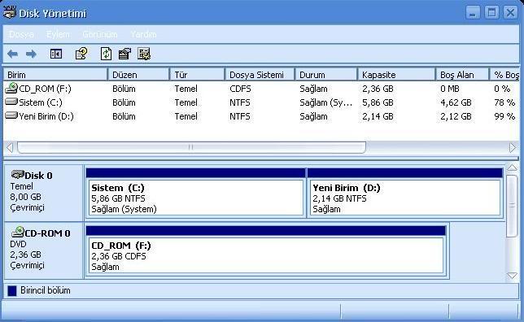Select the Yeni Birim (D:) partition block
Image resolution: width=524 pixels, height=322 pixels.
[x=405, y=193]
